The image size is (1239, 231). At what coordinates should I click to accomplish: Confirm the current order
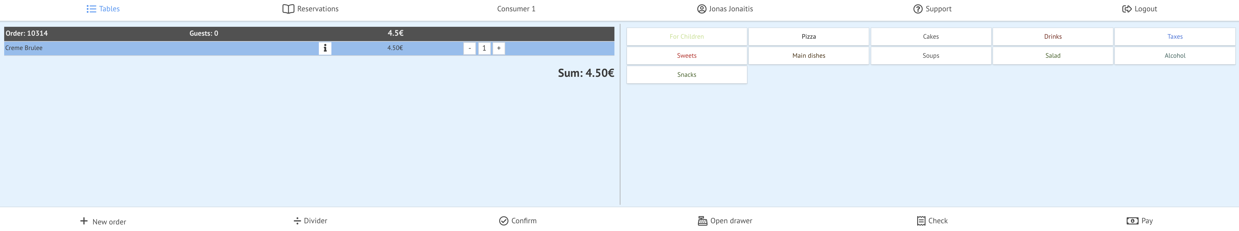[x=517, y=221]
